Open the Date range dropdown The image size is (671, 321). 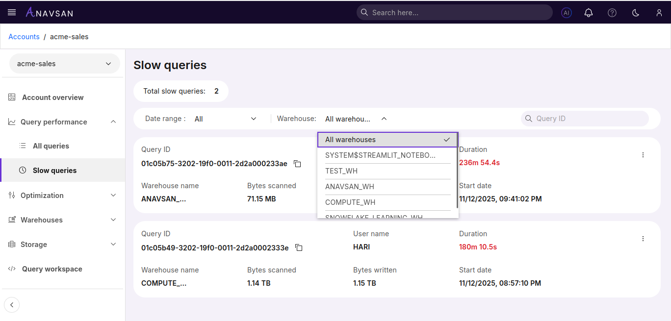(x=225, y=119)
